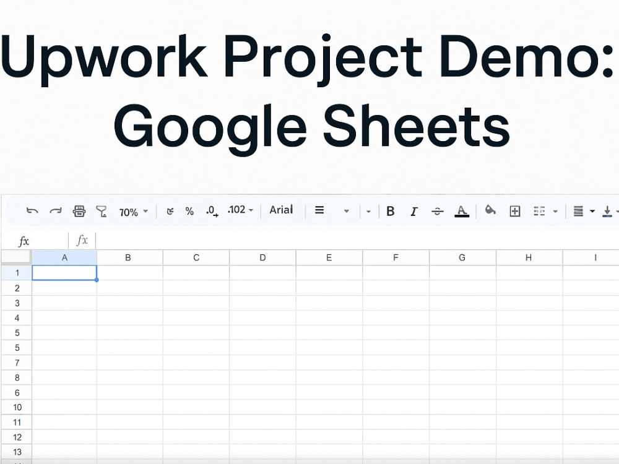Click the fx icon beside the formula bar
This screenshot has width=619, height=464.
[82, 240]
